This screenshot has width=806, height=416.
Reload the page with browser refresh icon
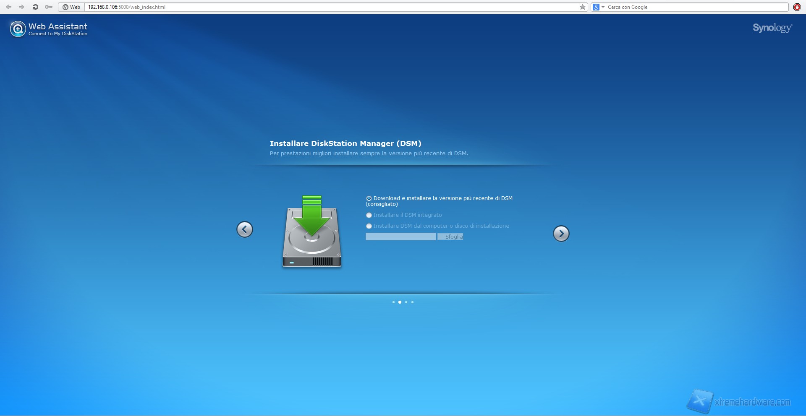[35, 7]
